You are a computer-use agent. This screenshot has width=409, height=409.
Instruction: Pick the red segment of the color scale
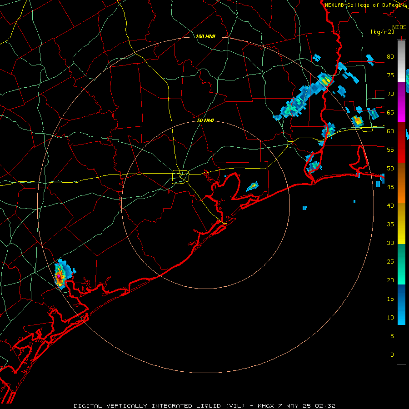tap(401, 142)
